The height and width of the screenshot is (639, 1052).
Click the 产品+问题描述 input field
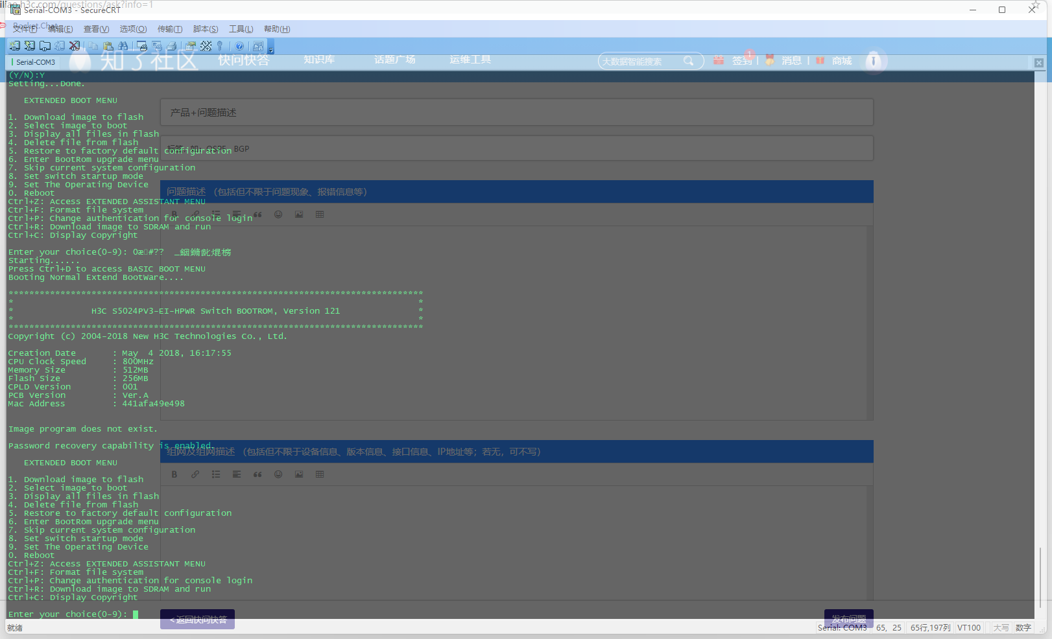(x=516, y=113)
